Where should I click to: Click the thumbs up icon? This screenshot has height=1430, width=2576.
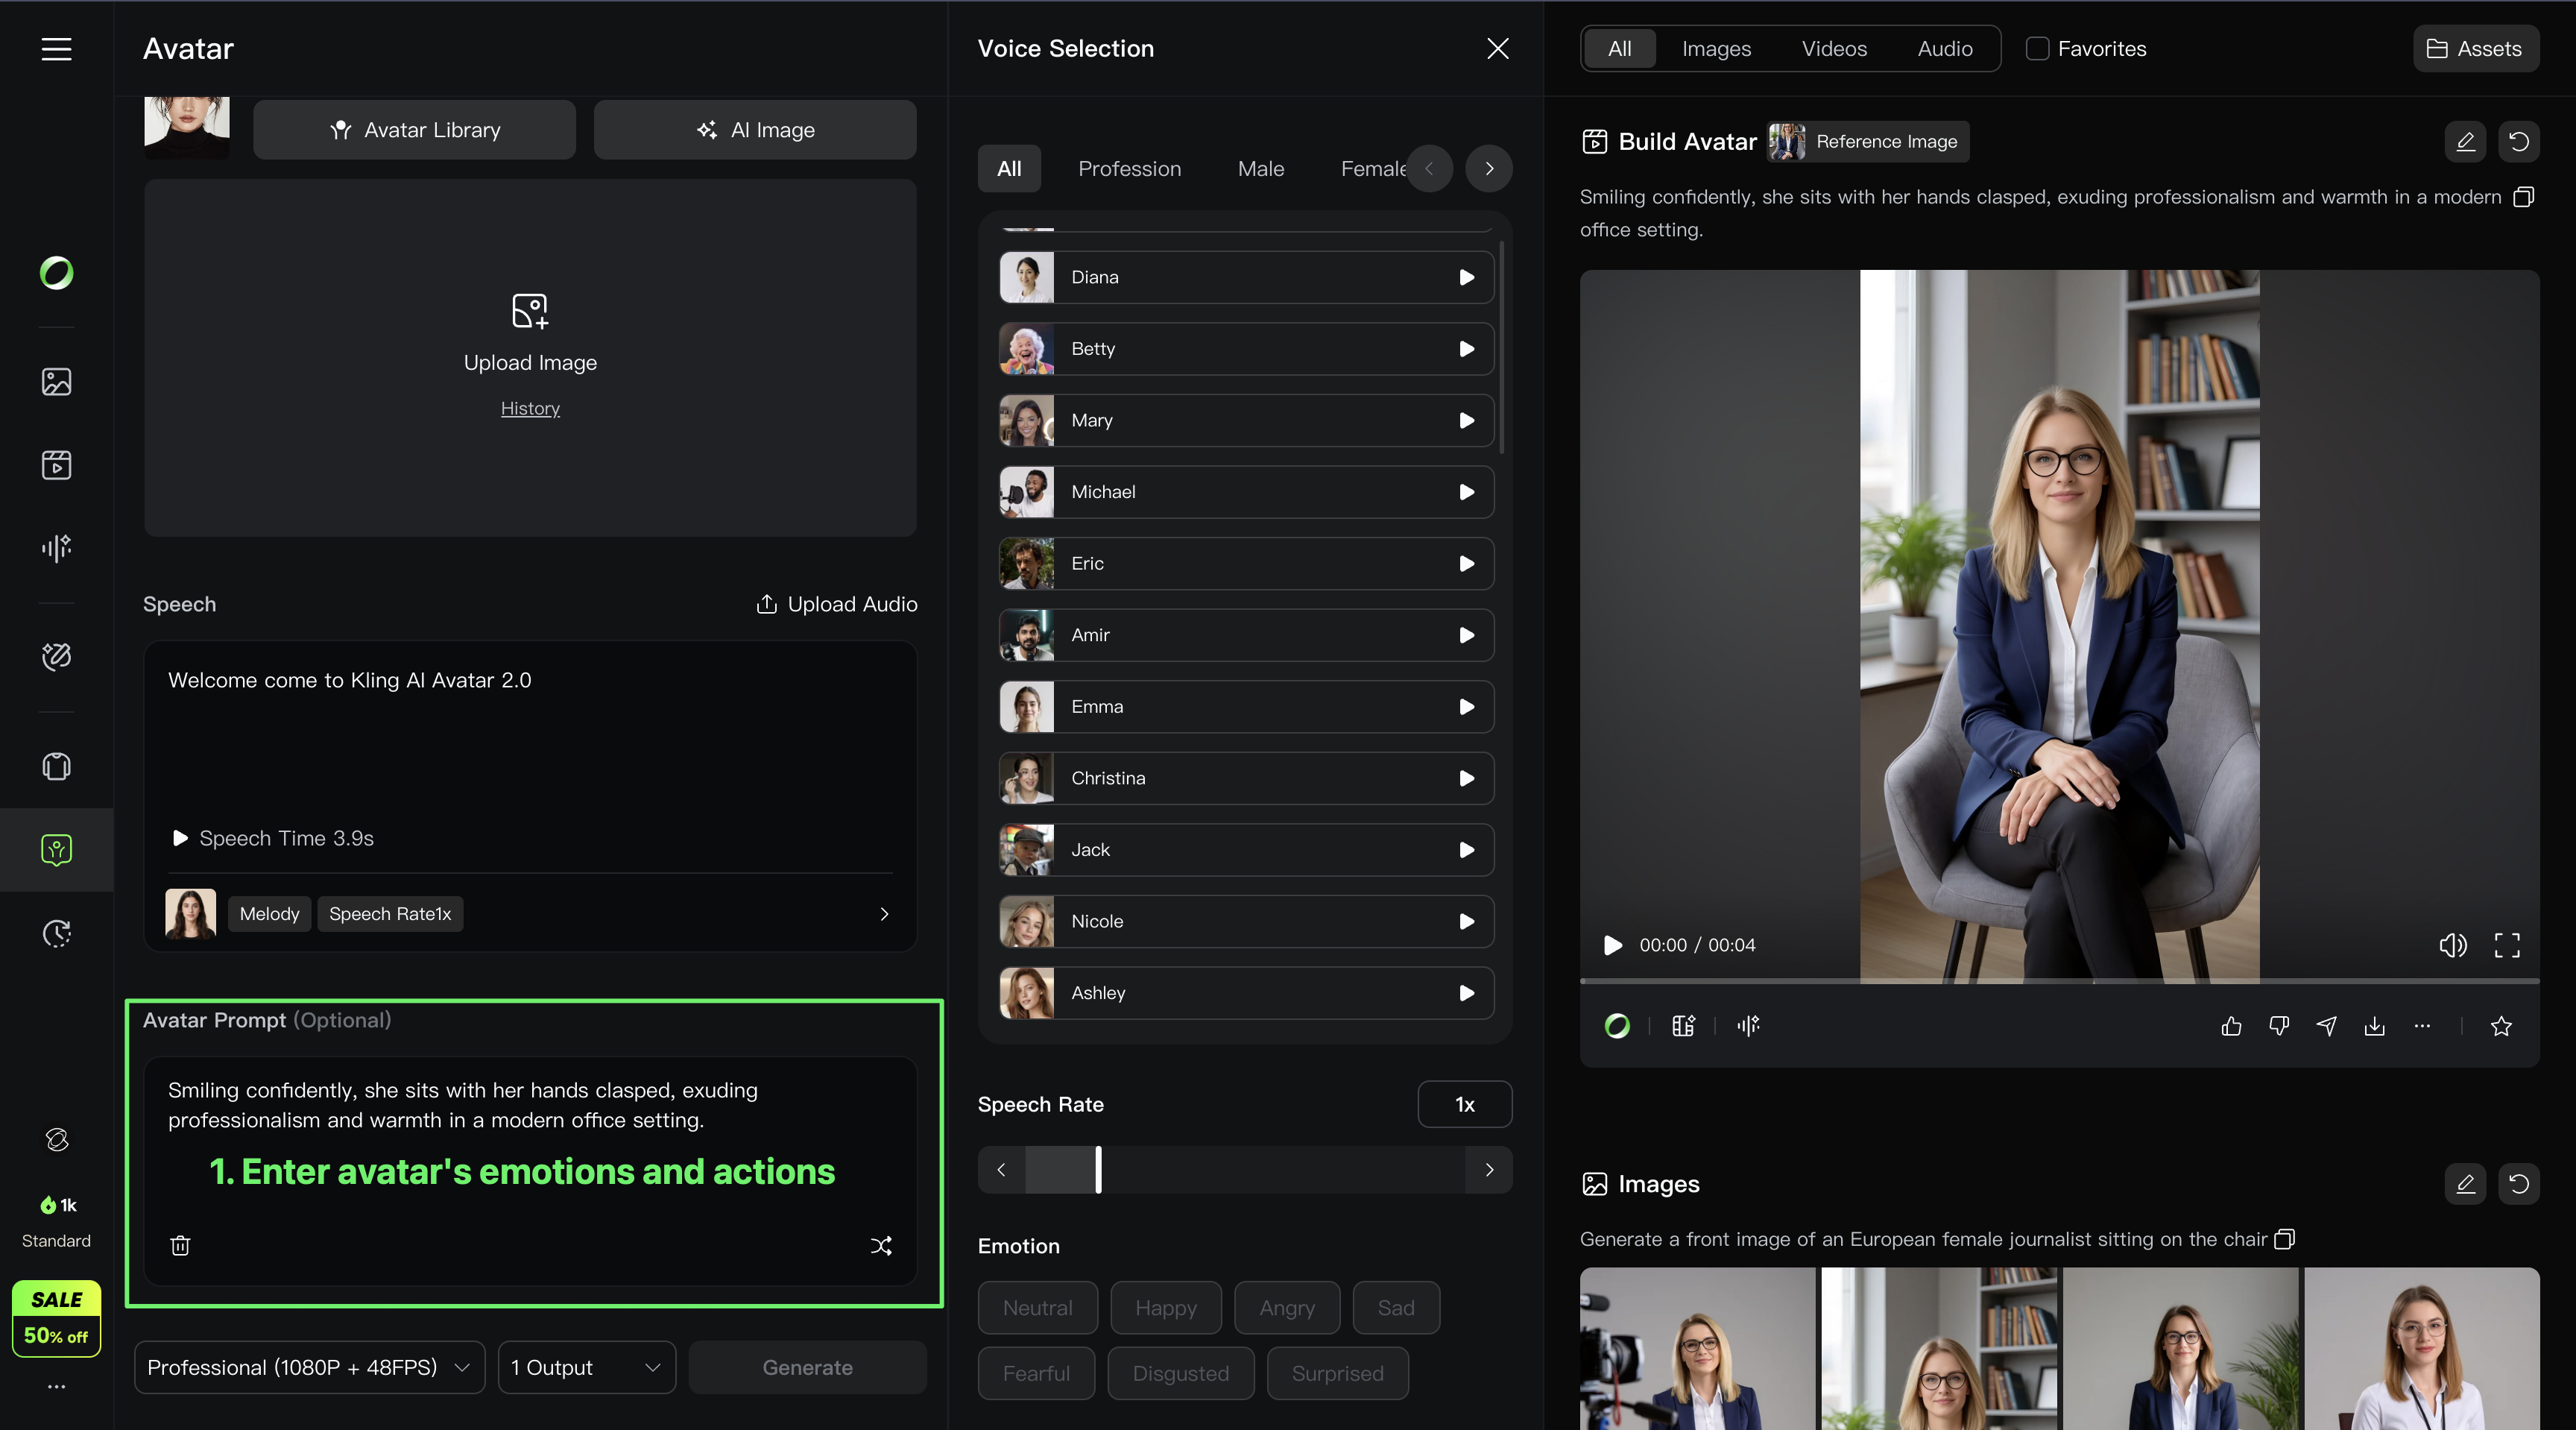pyautogui.click(x=2231, y=1026)
